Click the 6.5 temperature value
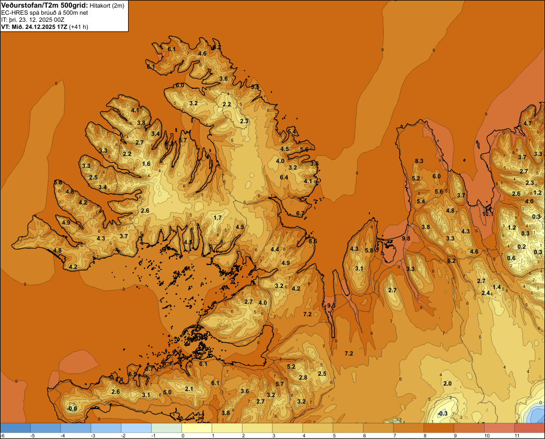This screenshot has height=439, width=545. 132,374
